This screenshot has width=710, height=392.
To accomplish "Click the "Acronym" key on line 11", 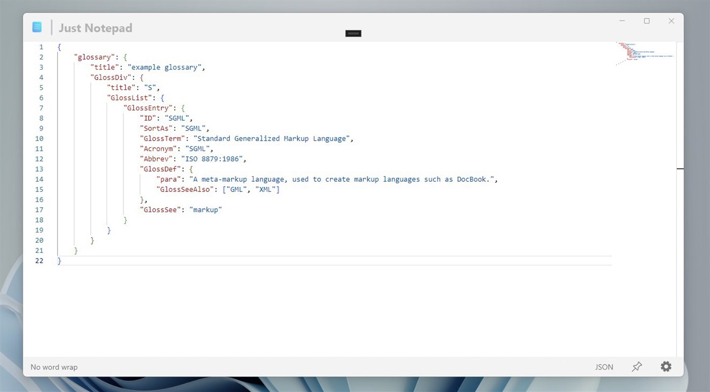I will click(158, 148).
